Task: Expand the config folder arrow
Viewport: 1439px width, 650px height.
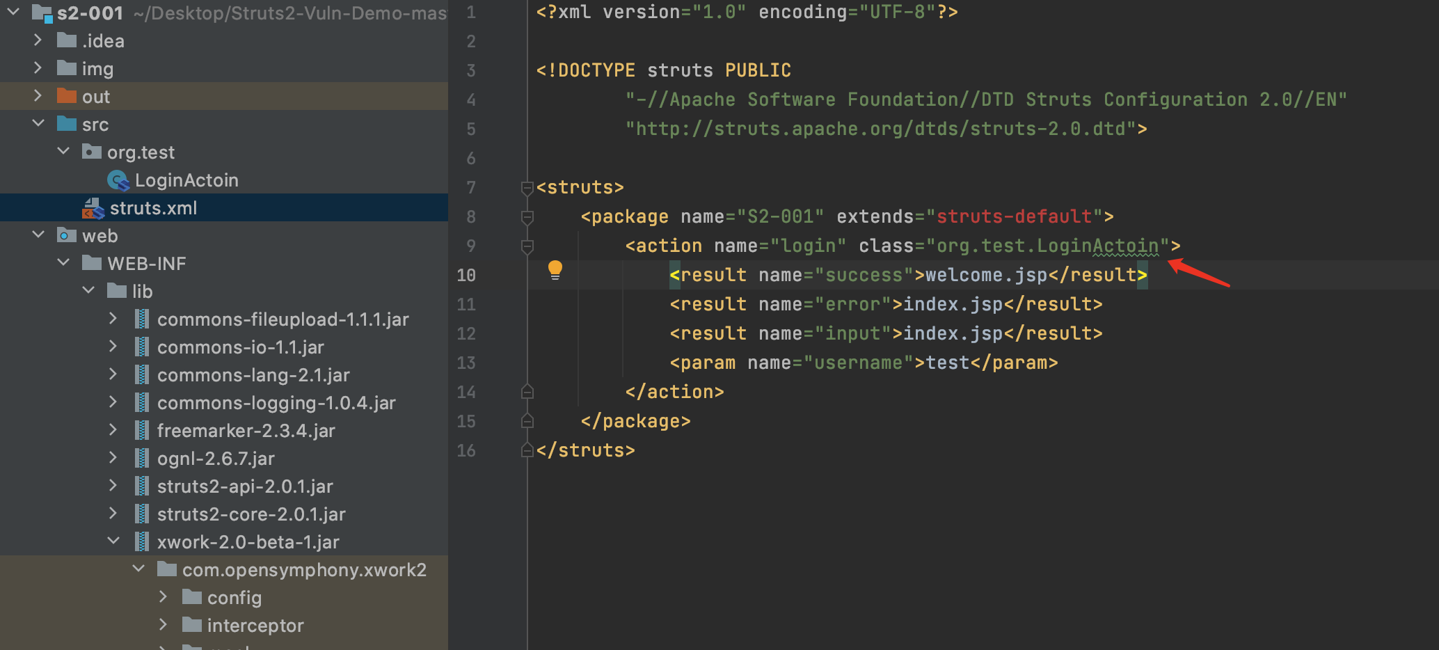Action: click(164, 596)
